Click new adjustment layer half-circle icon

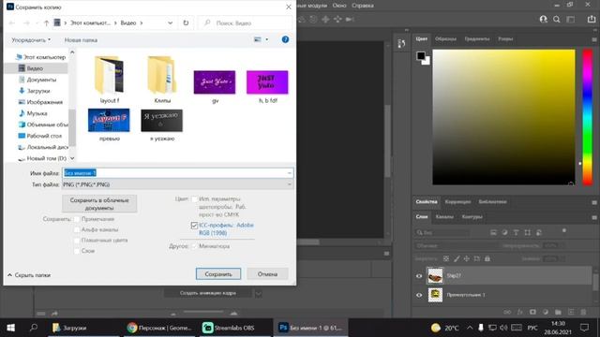click(x=546, y=312)
